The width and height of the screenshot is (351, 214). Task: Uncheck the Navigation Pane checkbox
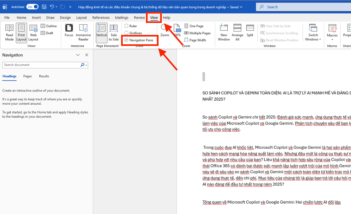tap(127, 40)
